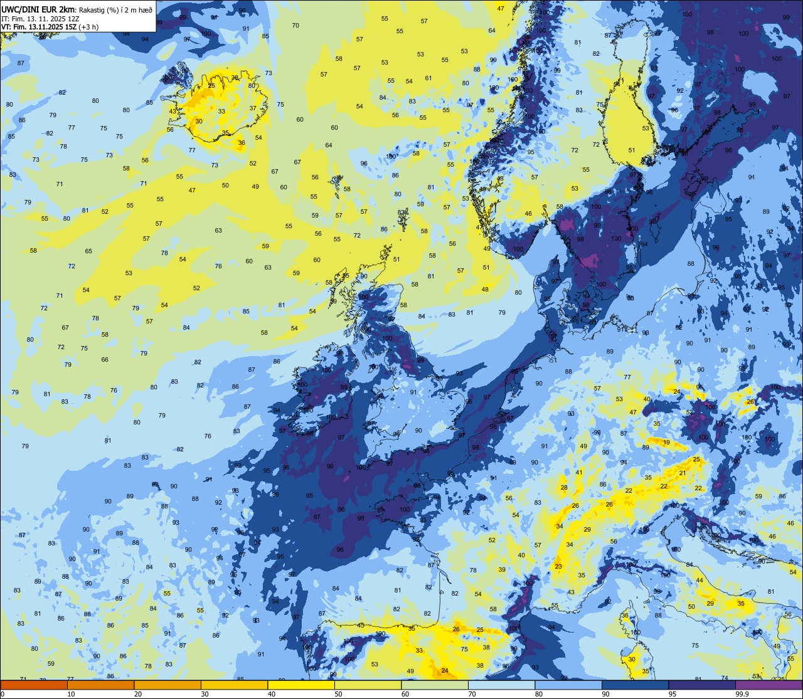Click the humidity value 19 on the map

point(666,443)
